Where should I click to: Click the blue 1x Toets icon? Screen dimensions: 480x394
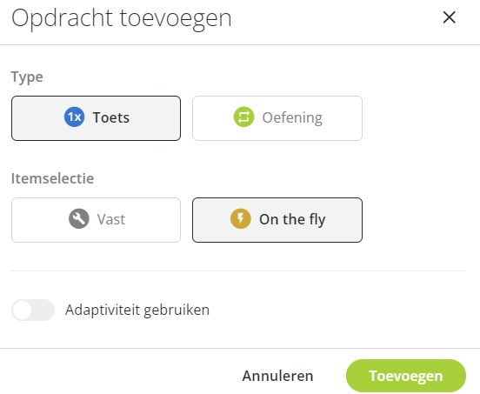(74, 117)
